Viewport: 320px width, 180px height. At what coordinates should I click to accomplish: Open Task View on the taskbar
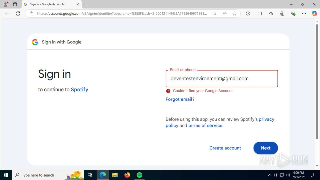(x=90, y=175)
